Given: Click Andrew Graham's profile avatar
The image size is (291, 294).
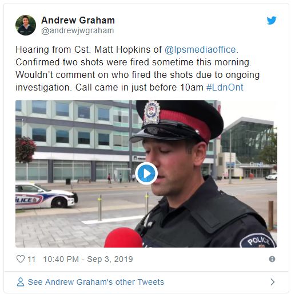Looking at the screenshot, I should click(26, 25).
